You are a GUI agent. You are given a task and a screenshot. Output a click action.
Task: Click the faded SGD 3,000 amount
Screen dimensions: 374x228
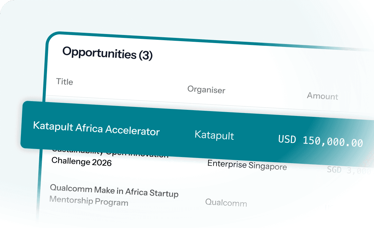click(349, 171)
